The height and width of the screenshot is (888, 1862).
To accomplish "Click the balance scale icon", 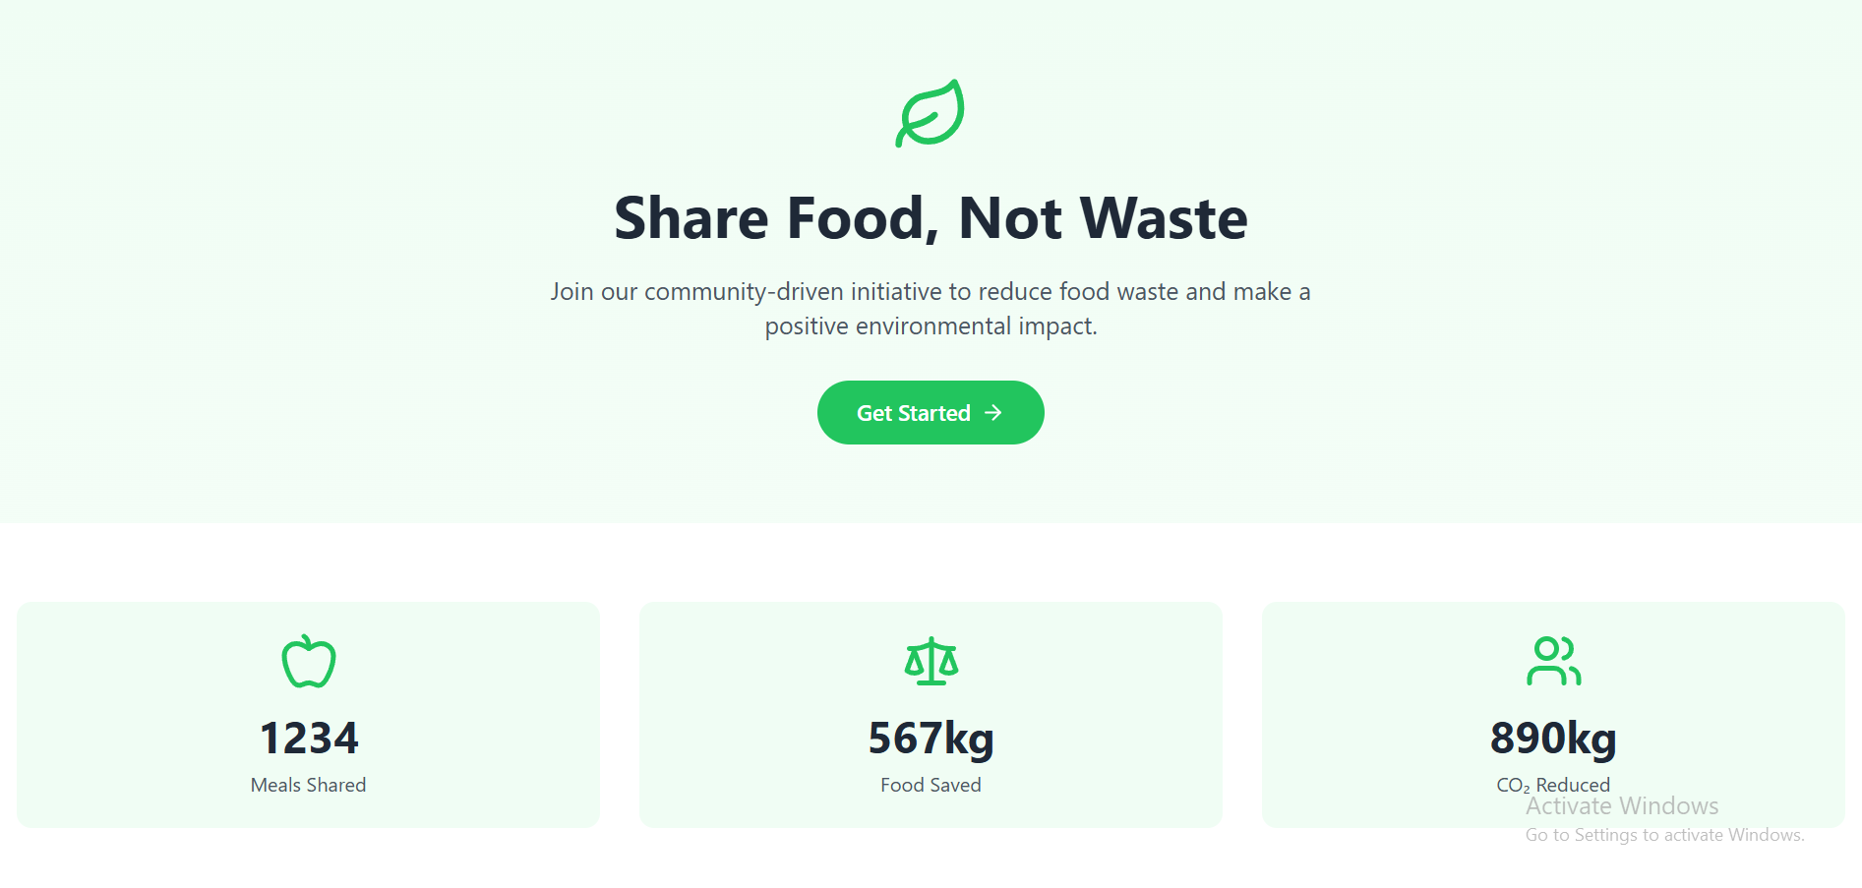I will tap(931, 661).
